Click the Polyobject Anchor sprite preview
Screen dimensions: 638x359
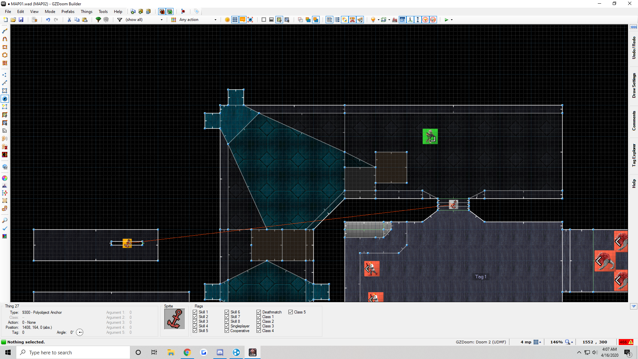tap(174, 319)
